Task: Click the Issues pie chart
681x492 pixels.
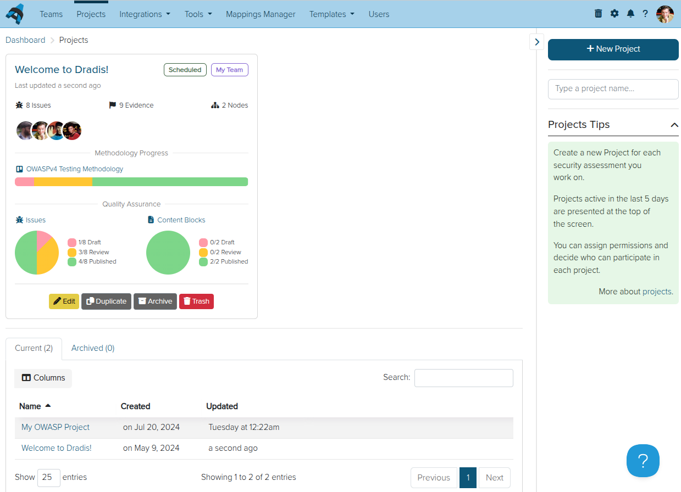Action: (37, 253)
